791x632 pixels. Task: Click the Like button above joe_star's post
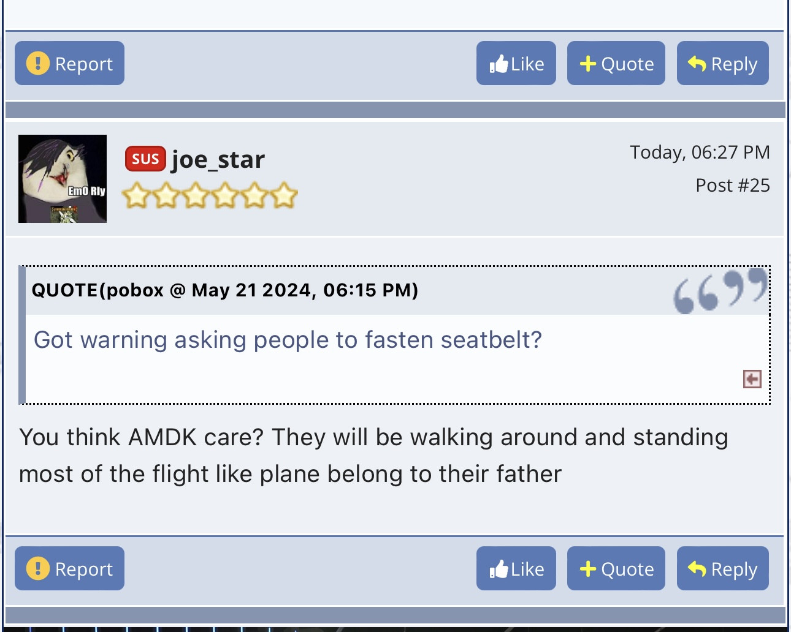click(x=516, y=63)
